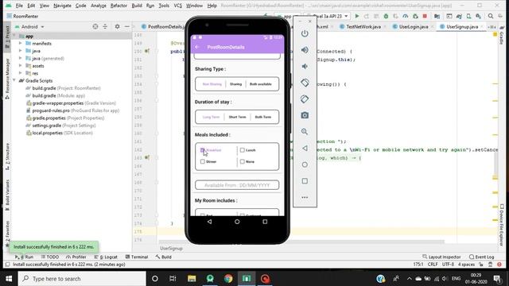
Task: Select Short Term duration option
Action: click(x=237, y=117)
